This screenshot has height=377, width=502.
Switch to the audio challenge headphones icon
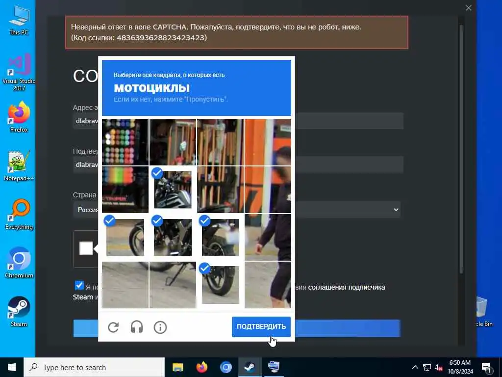137,327
